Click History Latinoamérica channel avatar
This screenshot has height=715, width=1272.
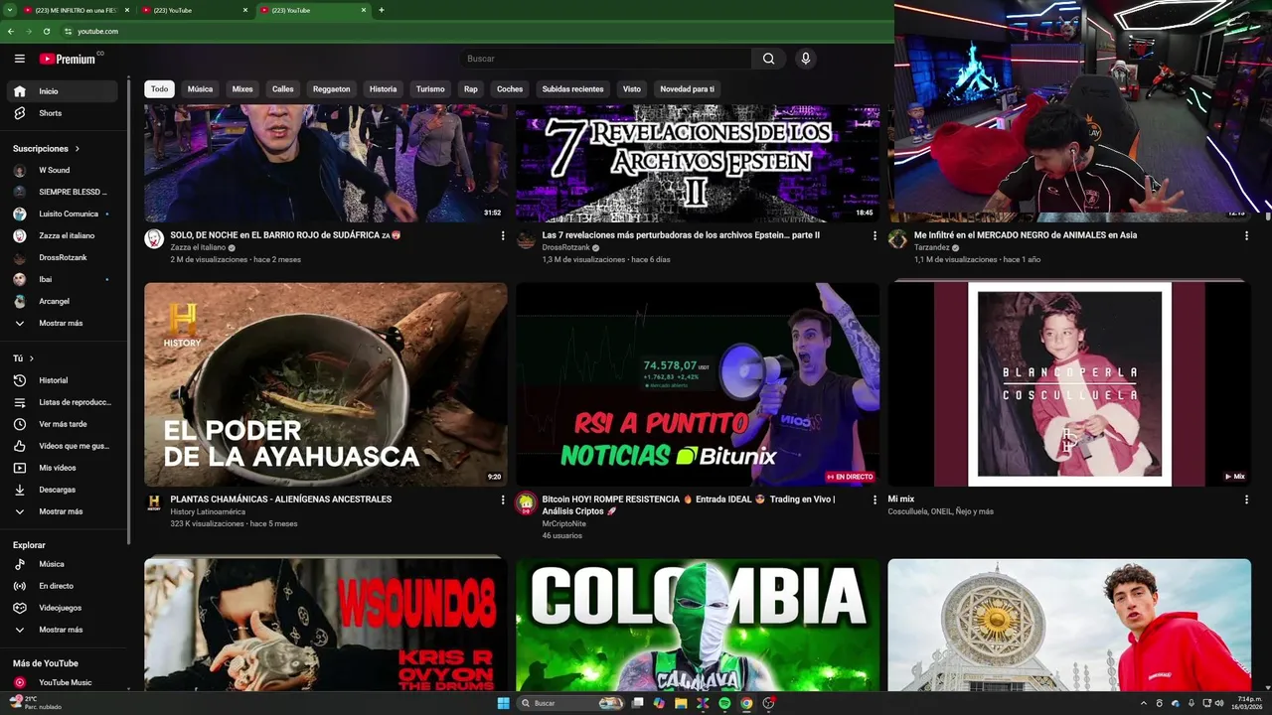154,502
